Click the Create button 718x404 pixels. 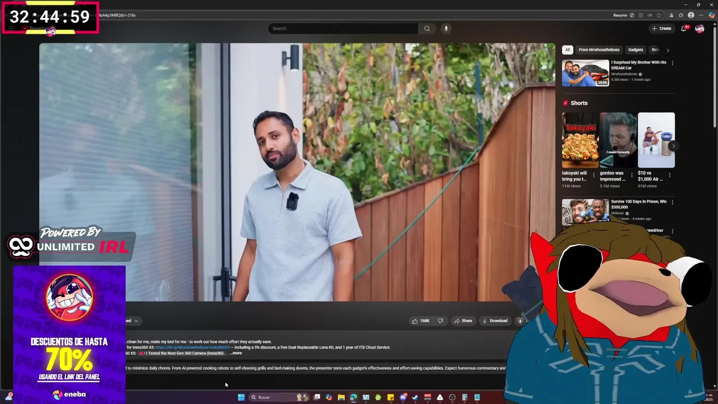661,29
